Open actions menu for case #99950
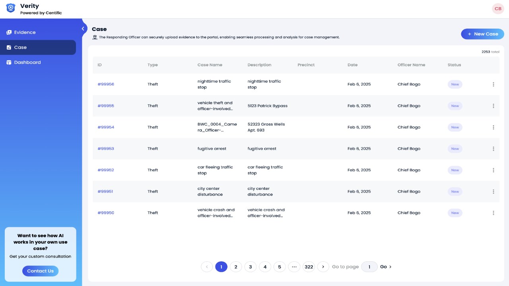 click(493, 213)
